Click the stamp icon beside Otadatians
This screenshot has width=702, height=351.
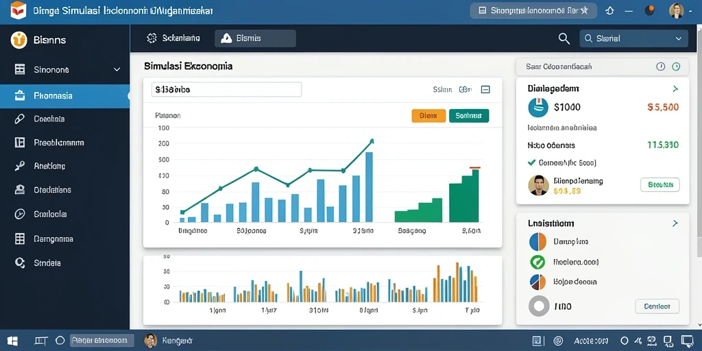tap(20, 190)
